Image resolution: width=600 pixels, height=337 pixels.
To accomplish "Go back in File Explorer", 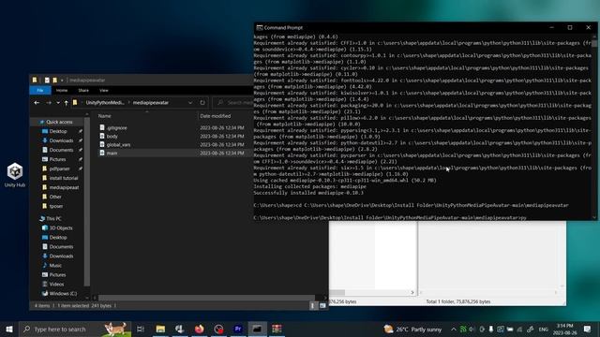I will (x=37, y=103).
